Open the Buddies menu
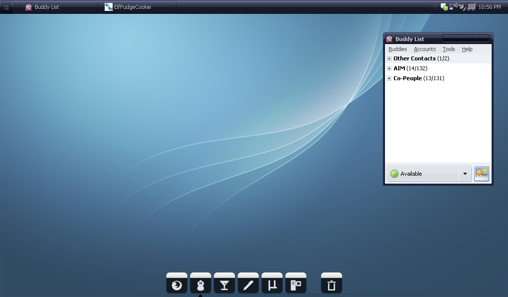Image resolution: width=508 pixels, height=297 pixels. tap(397, 49)
